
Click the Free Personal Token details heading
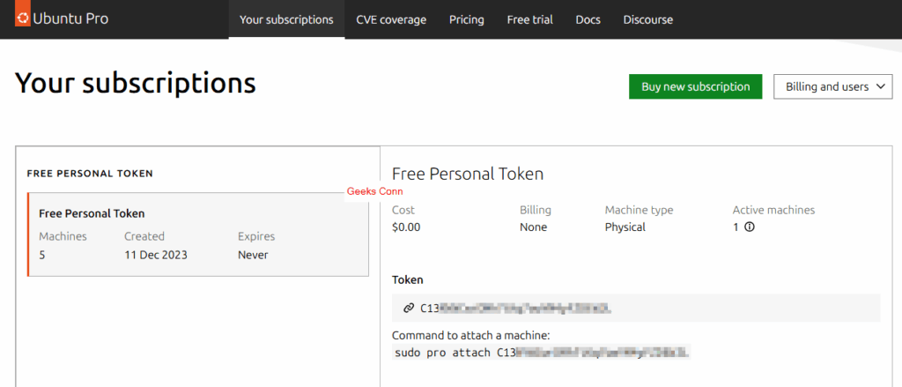click(x=468, y=174)
